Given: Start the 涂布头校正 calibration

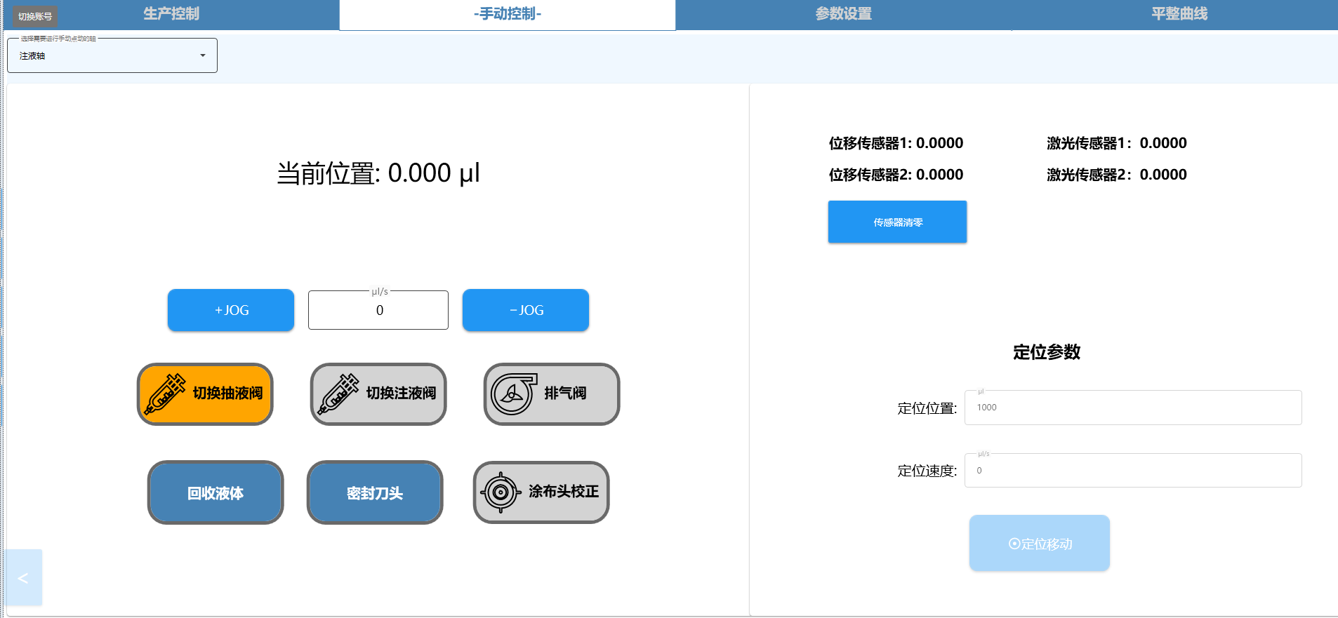Looking at the screenshot, I should (541, 492).
